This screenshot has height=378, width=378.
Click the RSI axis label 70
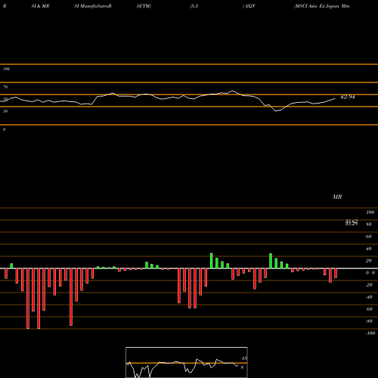point(5,87)
